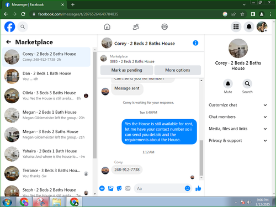Click the conversation list scrollbar
Screen dimensions: 276x207
click(x=94, y=105)
